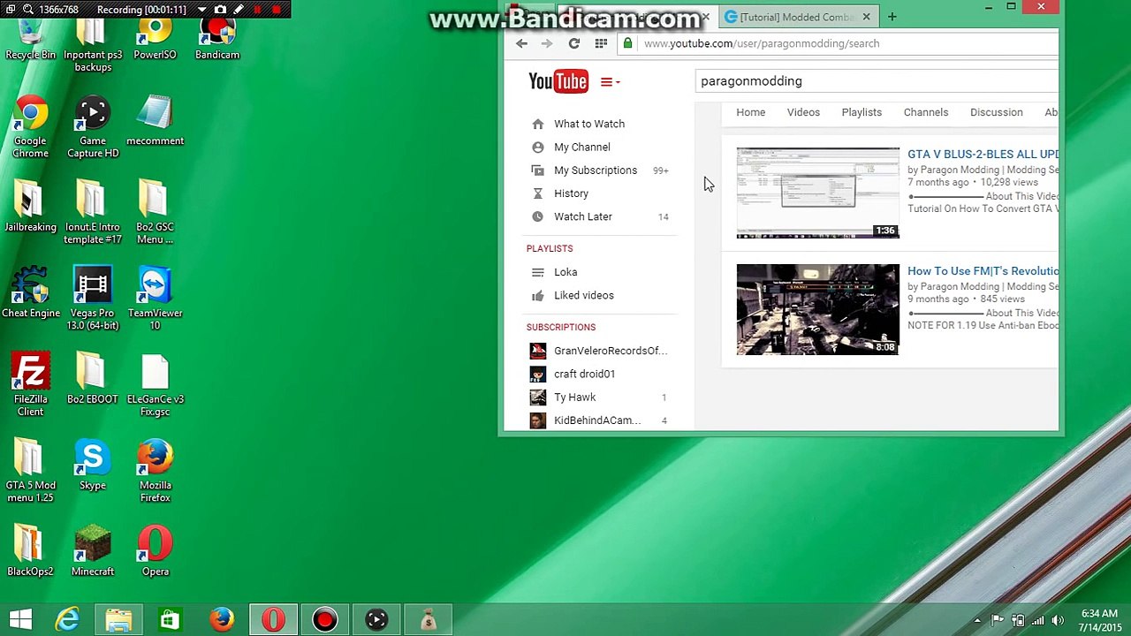
Task: Open My Channel in the sidebar
Action: 582,147
